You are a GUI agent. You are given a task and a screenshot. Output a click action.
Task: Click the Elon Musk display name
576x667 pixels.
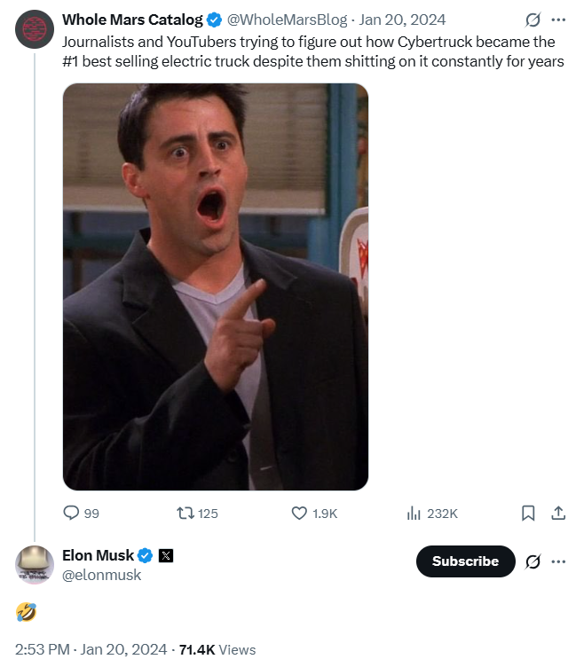point(98,556)
